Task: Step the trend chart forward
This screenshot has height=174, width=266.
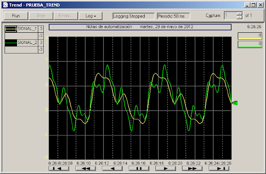Action: click(165, 169)
